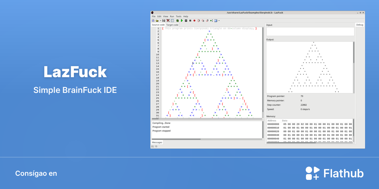Viewport: 379px width, 189px height.
Task: Open the View menu
Action: click(165, 16)
